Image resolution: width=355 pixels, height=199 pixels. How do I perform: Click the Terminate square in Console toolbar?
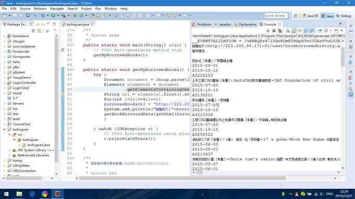click(268, 31)
